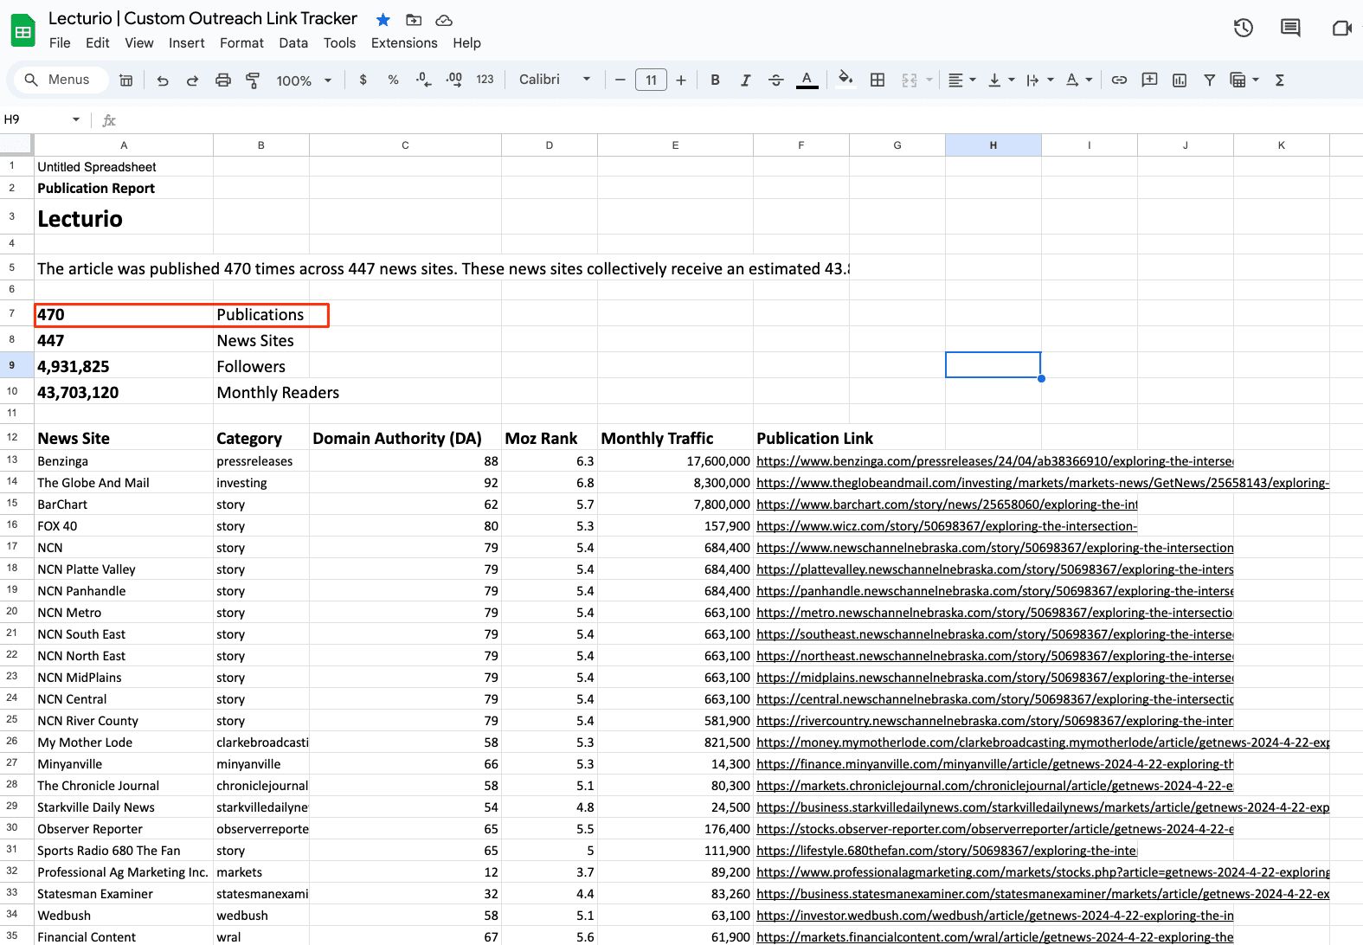The width and height of the screenshot is (1363, 945).
Task: Open the name box dropdown arrow
Action: point(76,119)
